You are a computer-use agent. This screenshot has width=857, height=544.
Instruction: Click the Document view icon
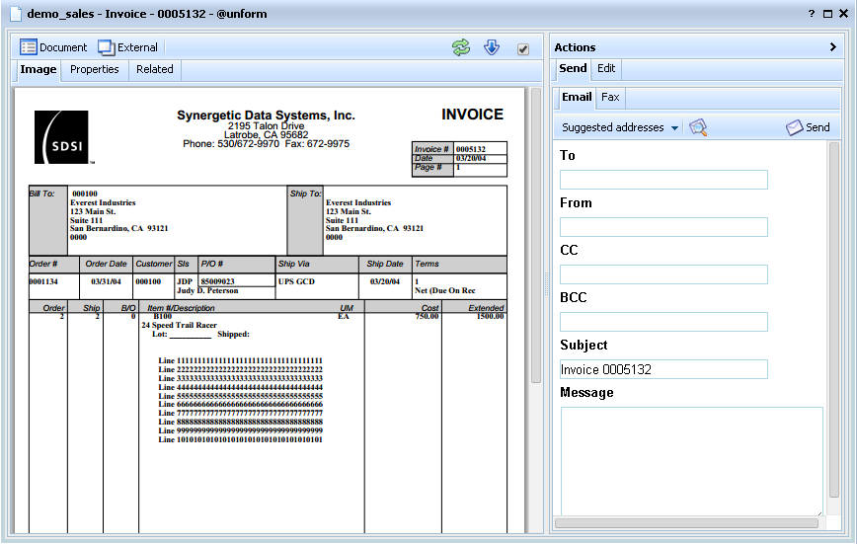[x=29, y=47]
